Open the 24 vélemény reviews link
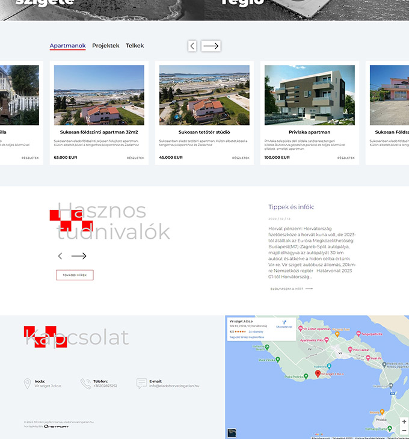The image size is (409, 439). (x=256, y=332)
